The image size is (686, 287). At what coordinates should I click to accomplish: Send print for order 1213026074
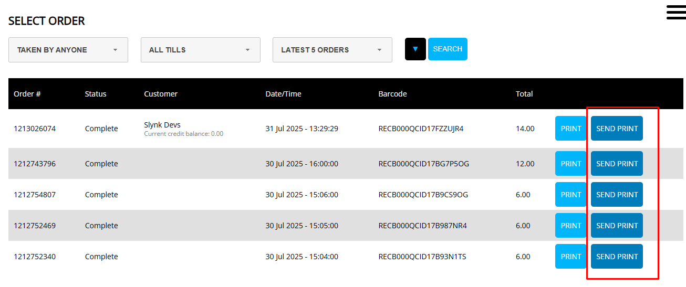[617, 129]
